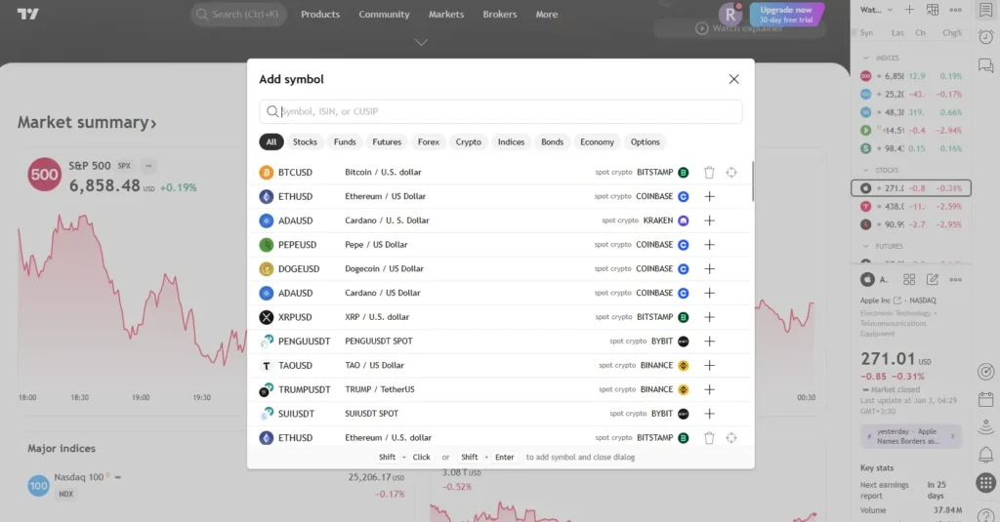The image size is (1000, 522).
Task: Open the Markets menu
Action: [446, 15]
